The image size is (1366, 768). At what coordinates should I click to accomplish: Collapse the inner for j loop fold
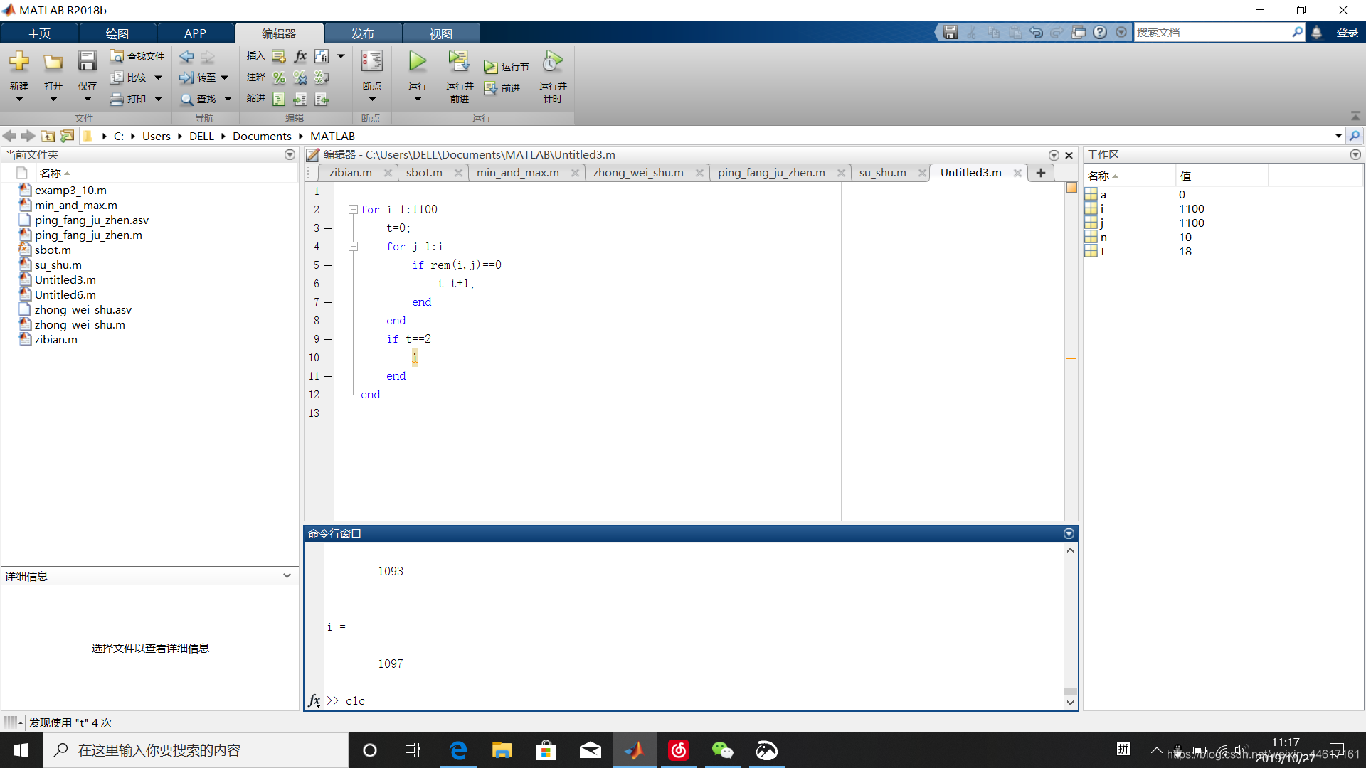pyautogui.click(x=353, y=247)
